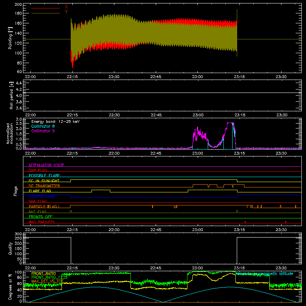Click the FRONTS_OFF flag label
This screenshot has height=306, width=306.
pyautogui.click(x=41, y=217)
